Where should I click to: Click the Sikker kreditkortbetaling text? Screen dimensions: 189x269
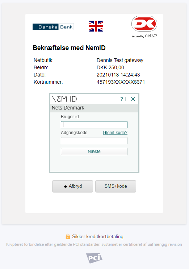[x=98, y=237]
